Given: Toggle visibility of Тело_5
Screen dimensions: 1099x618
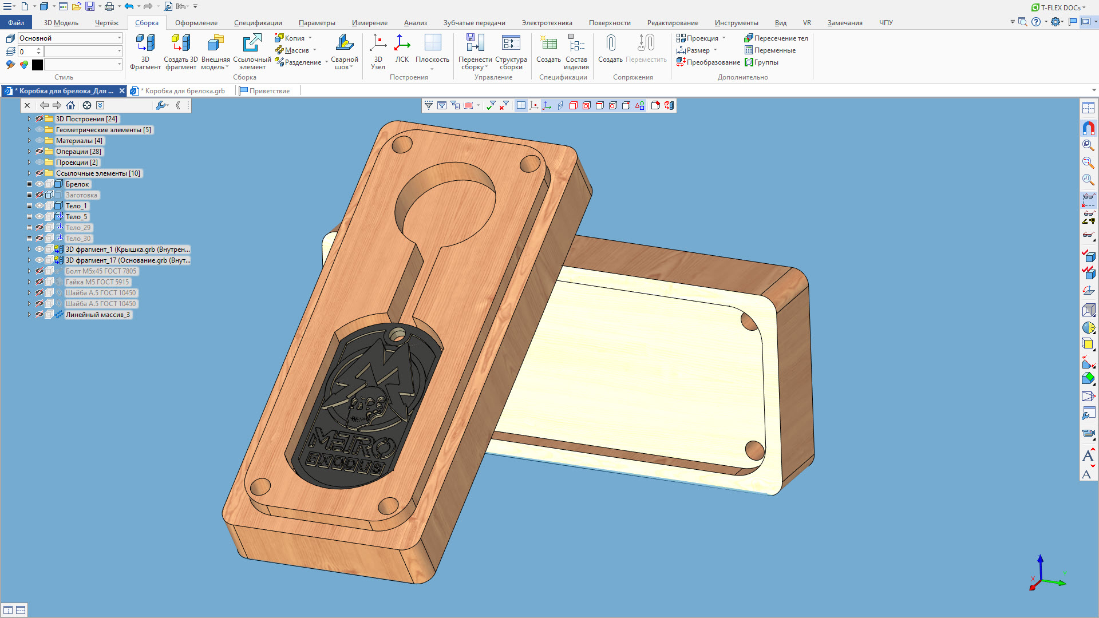Looking at the screenshot, I should tap(39, 217).
